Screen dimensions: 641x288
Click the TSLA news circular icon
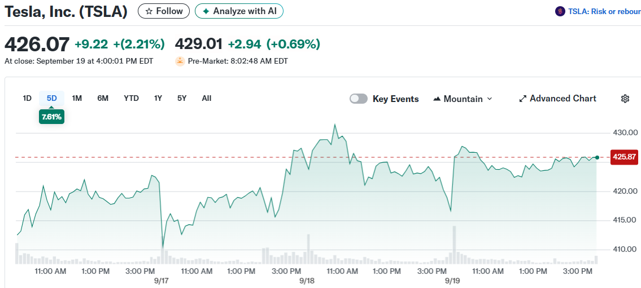pyautogui.click(x=560, y=11)
